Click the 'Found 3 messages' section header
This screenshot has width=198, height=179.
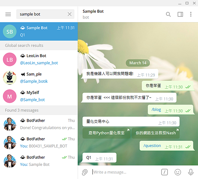39,110
